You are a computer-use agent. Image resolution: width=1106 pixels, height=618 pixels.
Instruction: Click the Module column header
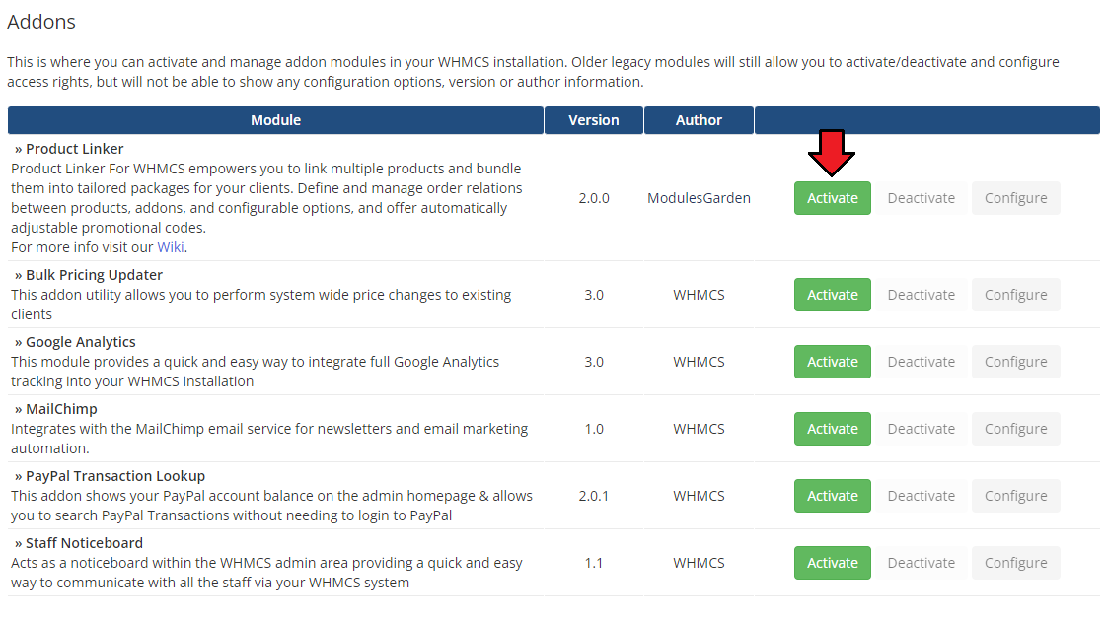coord(276,120)
